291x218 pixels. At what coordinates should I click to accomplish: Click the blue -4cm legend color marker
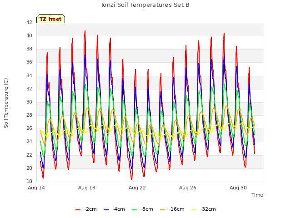point(106,210)
